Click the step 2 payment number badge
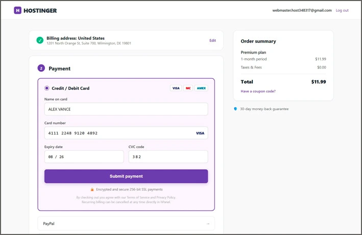 coord(41,68)
